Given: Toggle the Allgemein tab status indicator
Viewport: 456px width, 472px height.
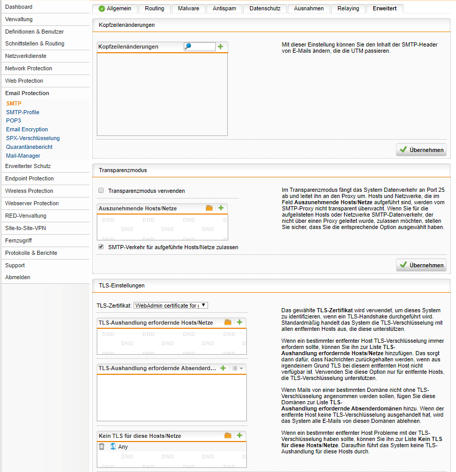Looking at the screenshot, I should click(x=102, y=9).
